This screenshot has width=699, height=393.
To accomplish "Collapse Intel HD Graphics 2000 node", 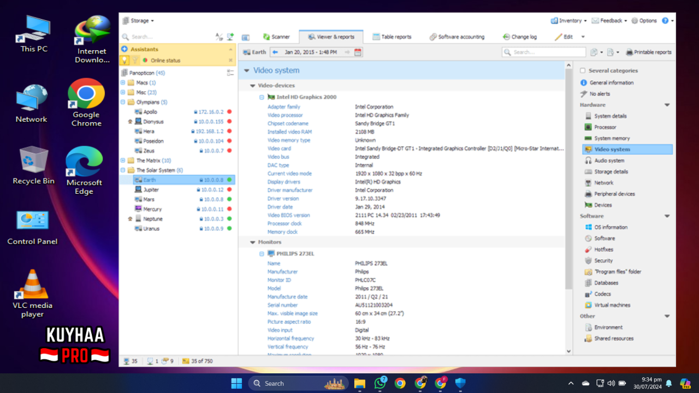I will (x=262, y=97).
